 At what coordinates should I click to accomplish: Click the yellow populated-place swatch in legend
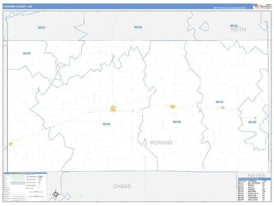18,175
